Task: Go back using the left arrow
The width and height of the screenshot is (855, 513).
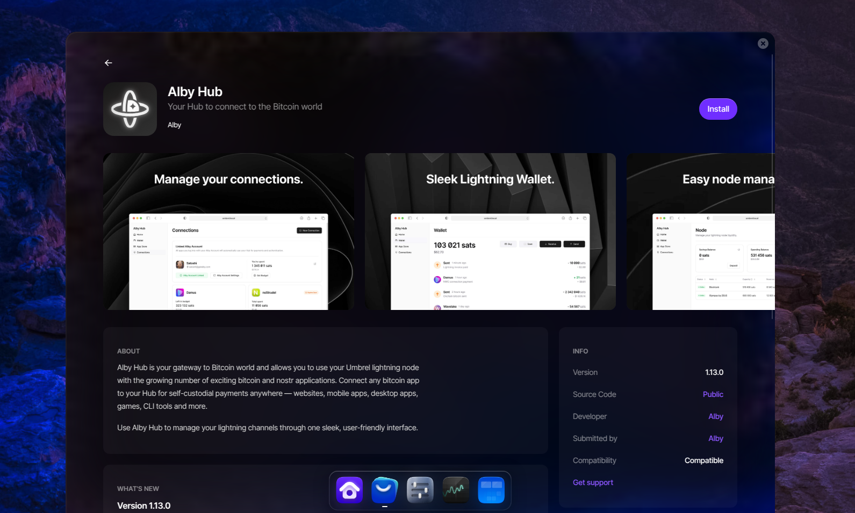Action: (109, 63)
